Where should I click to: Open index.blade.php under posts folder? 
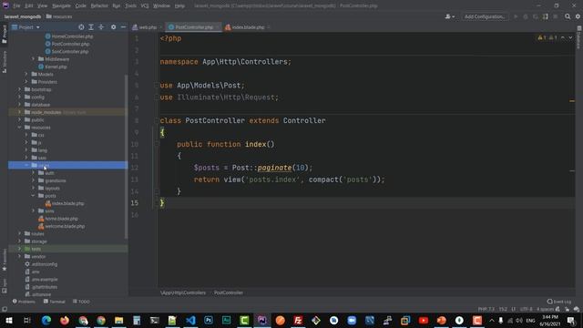pyautogui.click(x=65, y=203)
